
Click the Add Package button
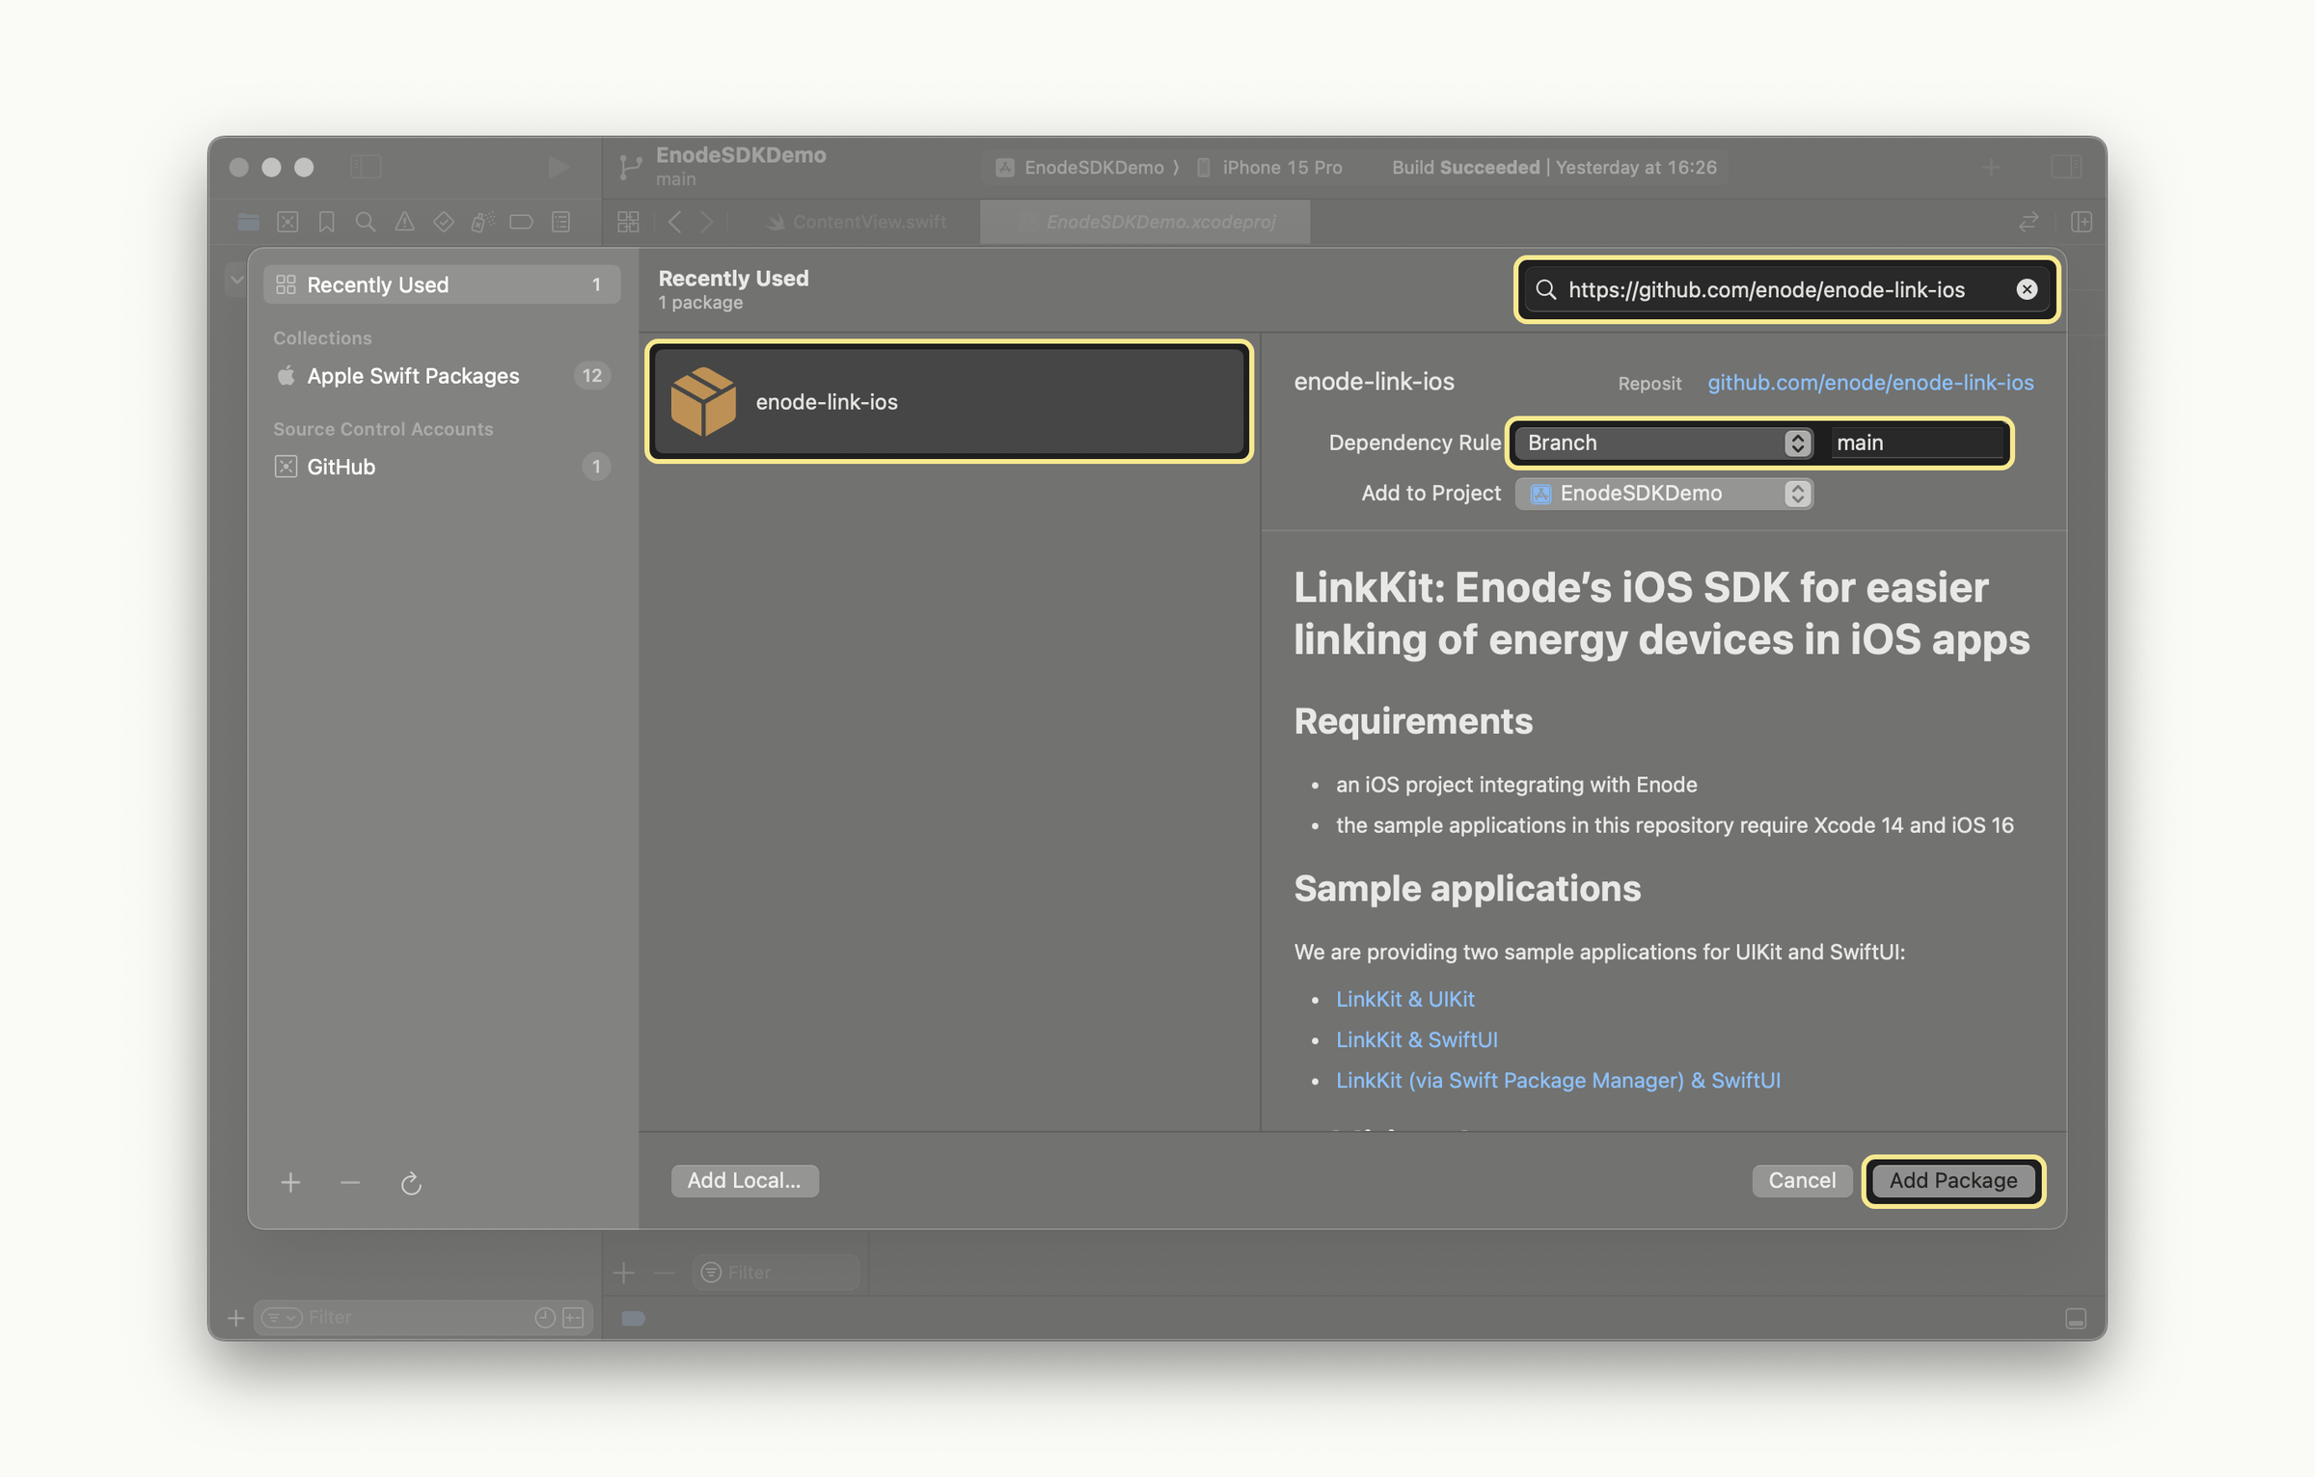pos(1952,1180)
